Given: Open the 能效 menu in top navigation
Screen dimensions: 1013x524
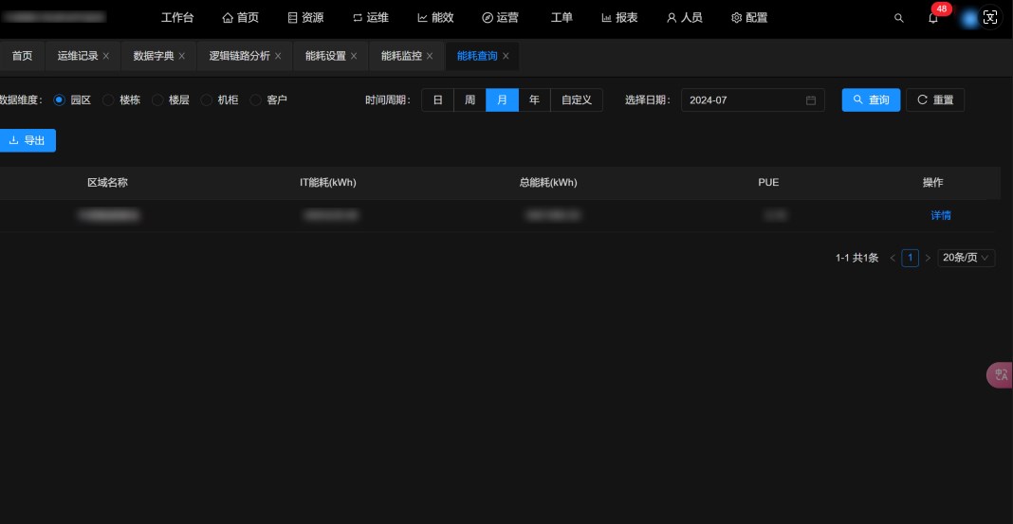Looking at the screenshot, I should 435,18.
